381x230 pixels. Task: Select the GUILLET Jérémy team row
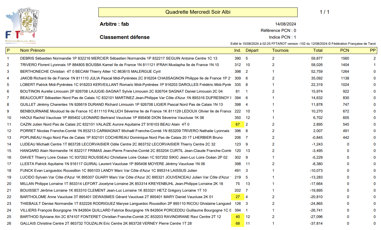click(x=191, y=105)
